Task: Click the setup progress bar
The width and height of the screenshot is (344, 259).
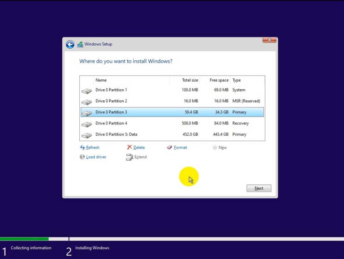Action: coord(172,239)
